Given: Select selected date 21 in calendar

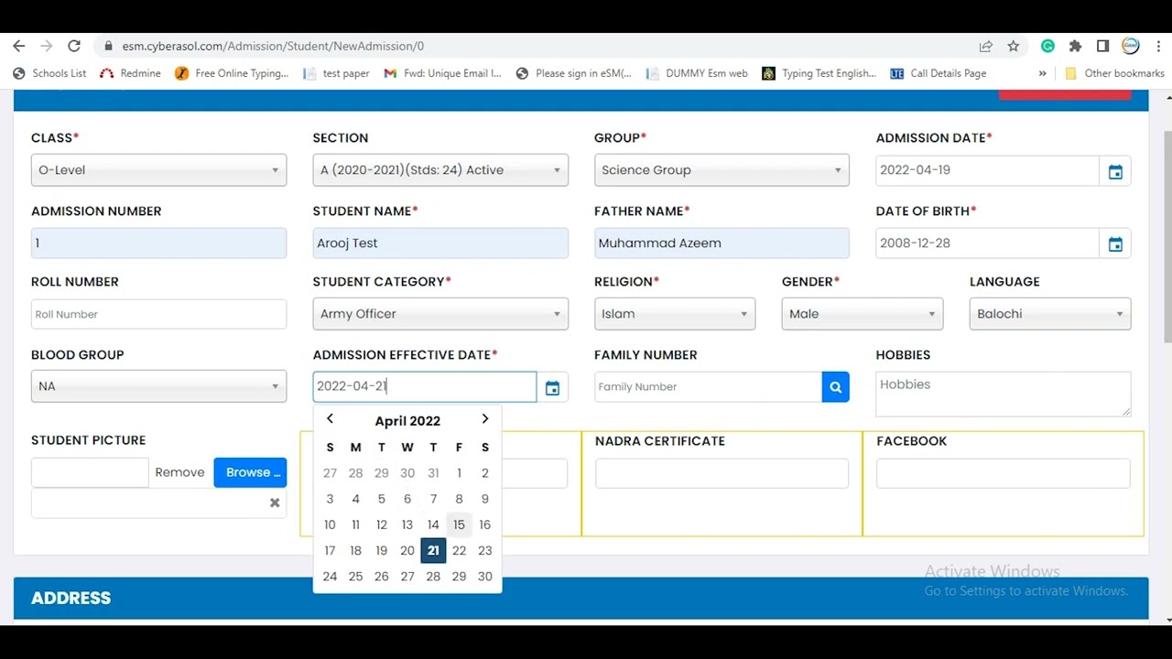Looking at the screenshot, I should pos(433,550).
